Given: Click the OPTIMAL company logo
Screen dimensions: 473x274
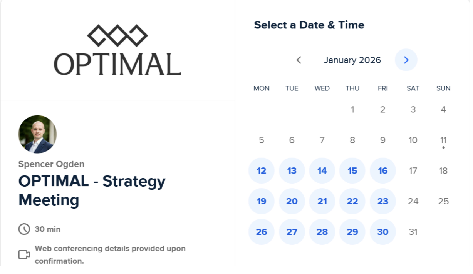Looking at the screenshot, I should [117, 50].
